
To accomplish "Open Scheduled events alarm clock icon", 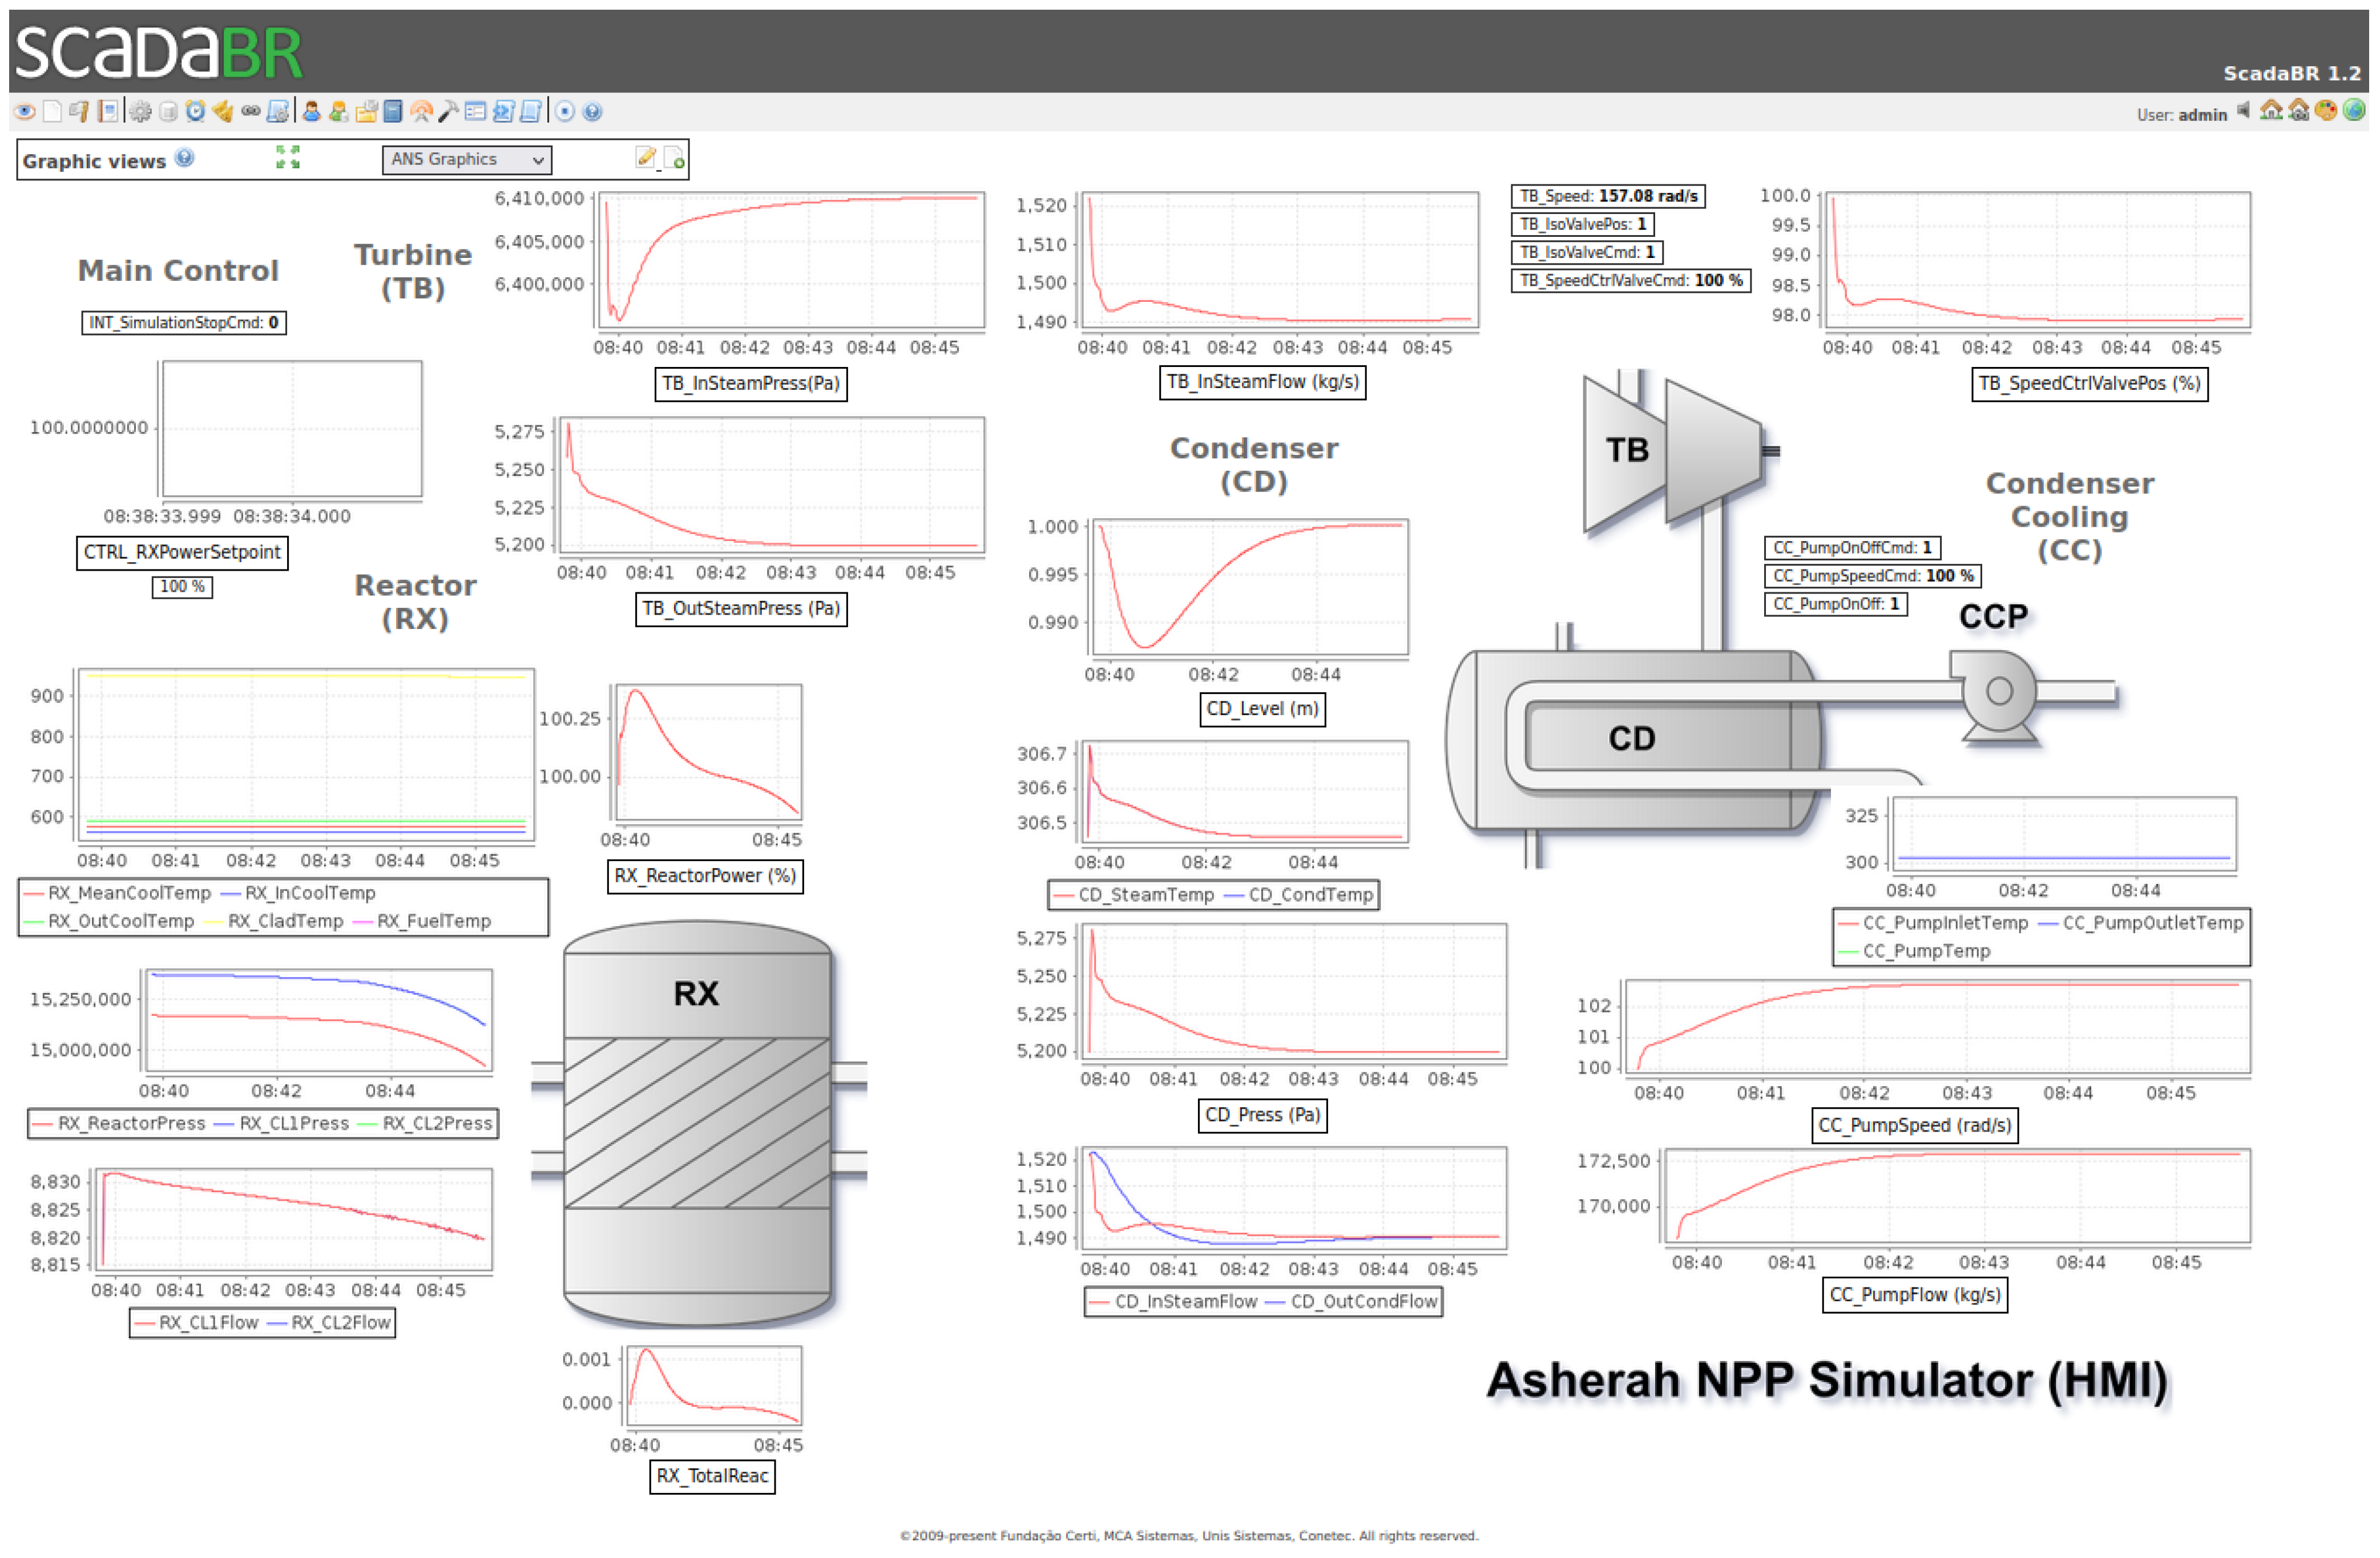I will (195, 112).
